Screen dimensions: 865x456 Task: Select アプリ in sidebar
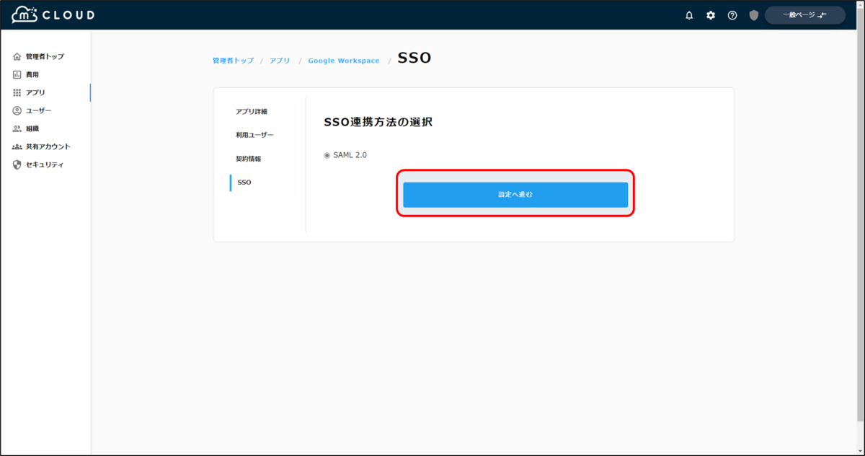[35, 92]
